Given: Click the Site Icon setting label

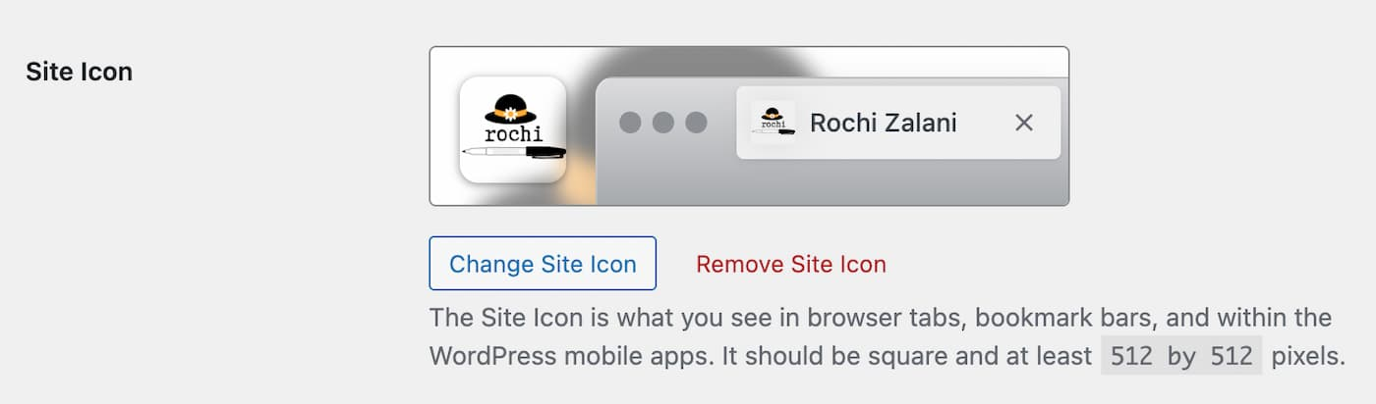Looking at the screenshot, I should coord(79,72).
